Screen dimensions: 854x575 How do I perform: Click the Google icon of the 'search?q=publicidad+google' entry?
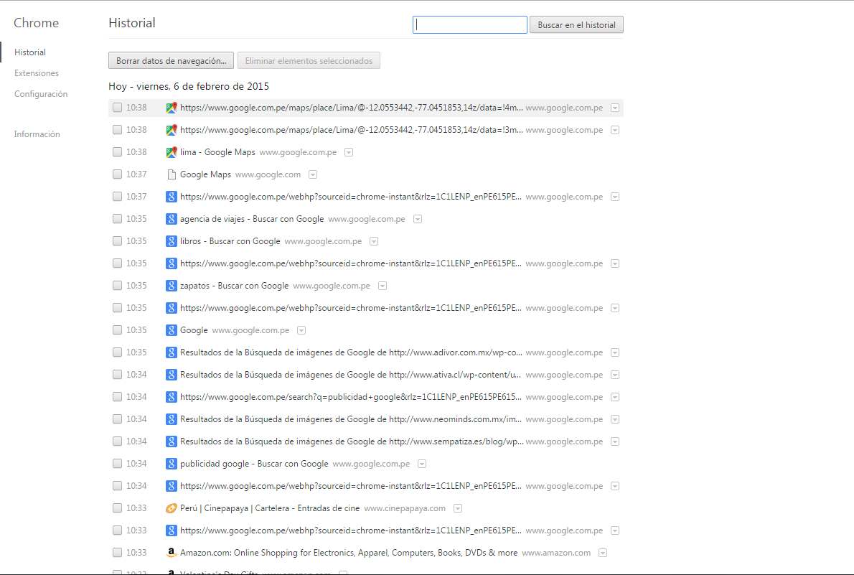(171, 397)
